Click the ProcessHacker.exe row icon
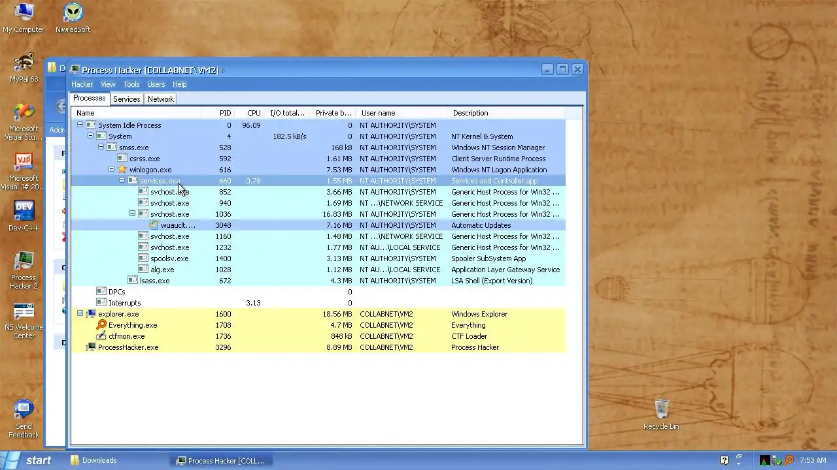The width and height of the screenshot is (837, 470). point(91,347)
